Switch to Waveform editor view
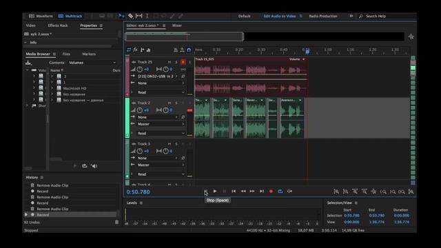441x248 pixels. tap(41, 16)
